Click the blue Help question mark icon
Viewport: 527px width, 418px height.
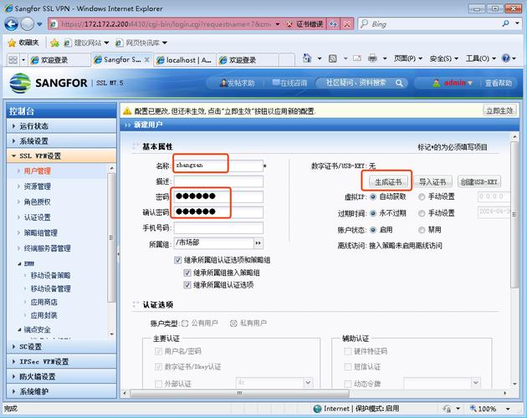tap(505, 59)
